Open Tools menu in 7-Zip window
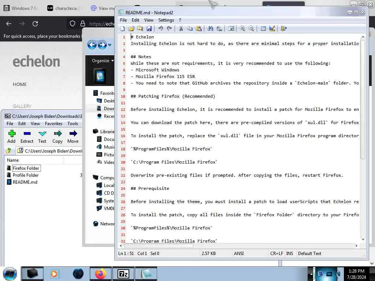Image resolution: width=375 pixels, height=281 pixels. (x=73, y=124)
